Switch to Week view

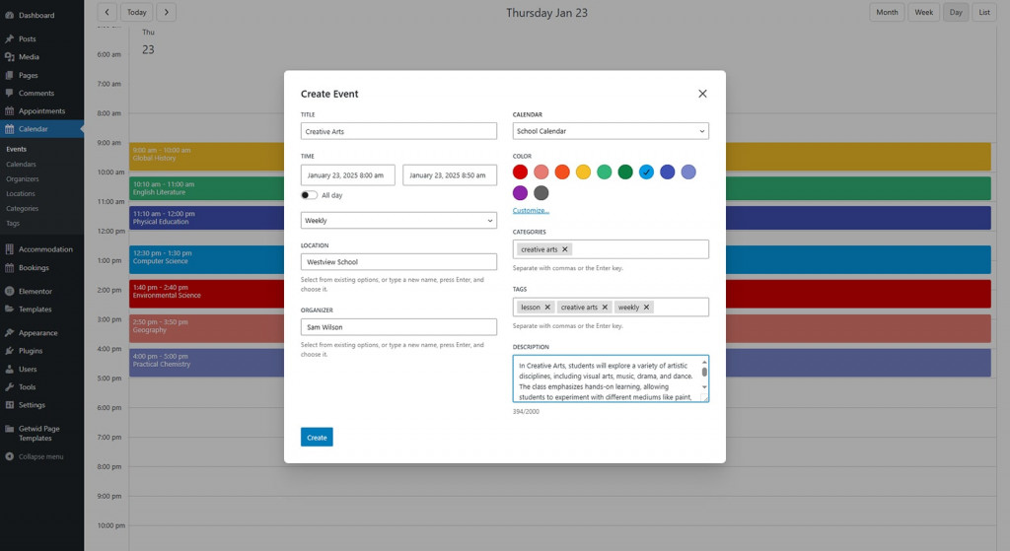click(923, 12)
